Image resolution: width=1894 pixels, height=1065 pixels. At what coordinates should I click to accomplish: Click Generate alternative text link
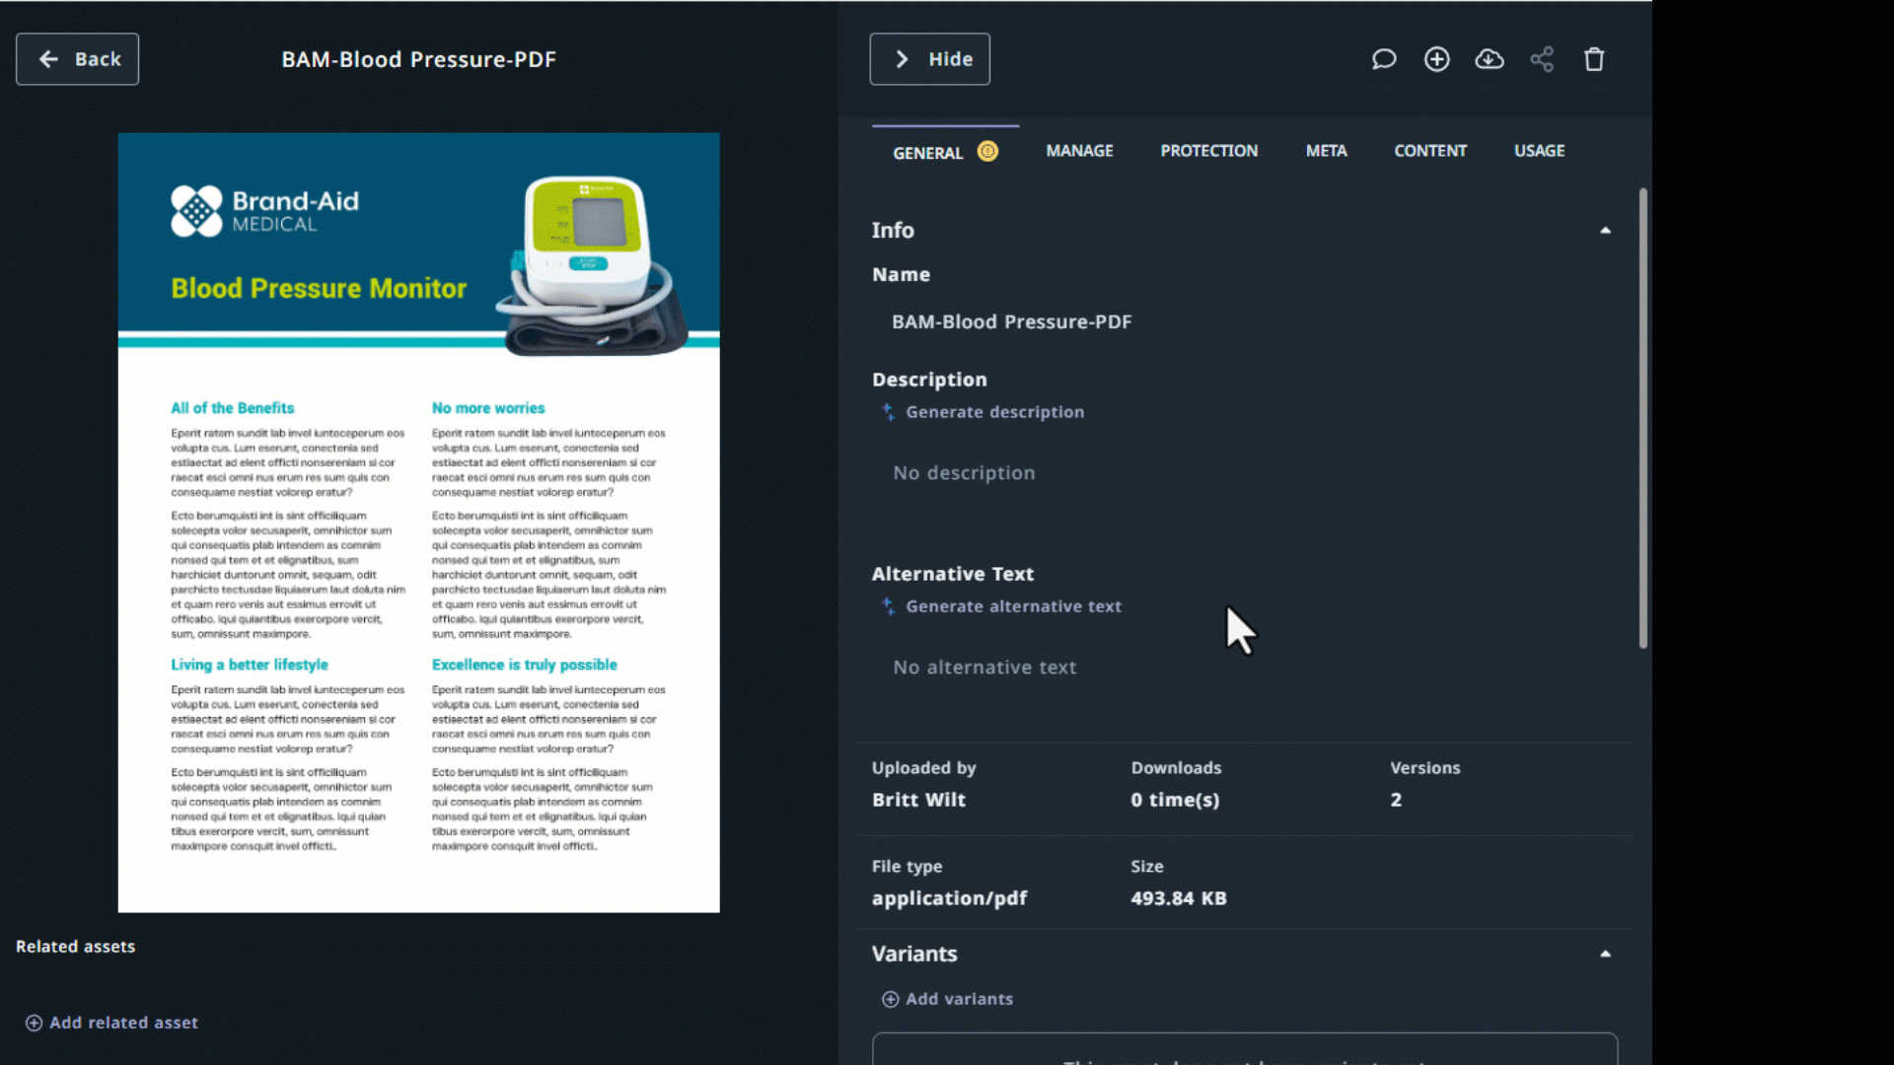tap(1012, 606)
